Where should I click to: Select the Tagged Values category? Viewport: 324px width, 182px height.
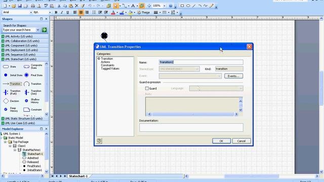pyautogui.click(x=110, y=69)
